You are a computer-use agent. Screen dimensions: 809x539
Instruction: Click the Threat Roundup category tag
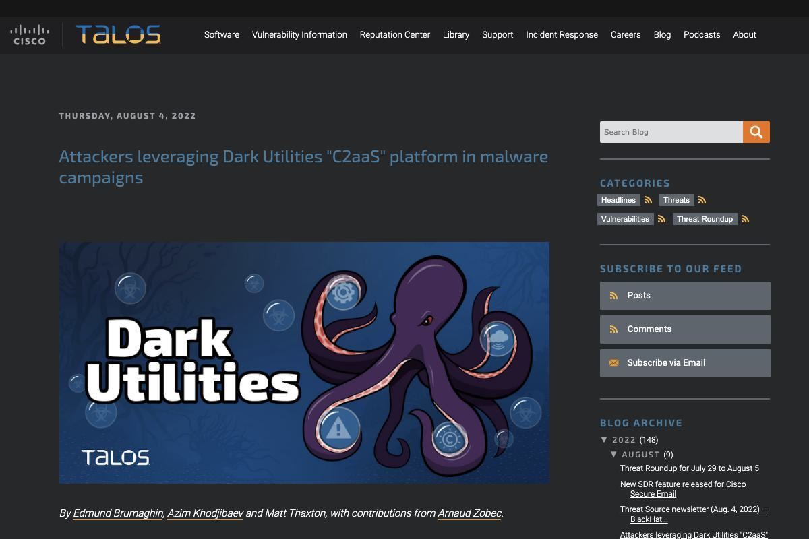tap(705, 219)
